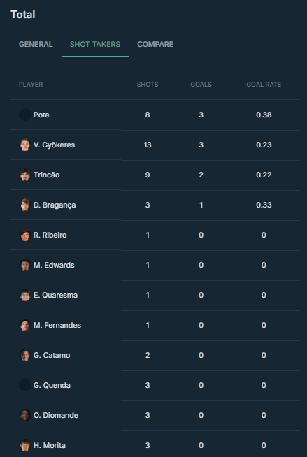Viewport: 307px width, 457px height.
Task: Open the GENERAL tab
Action: (36, 44)
